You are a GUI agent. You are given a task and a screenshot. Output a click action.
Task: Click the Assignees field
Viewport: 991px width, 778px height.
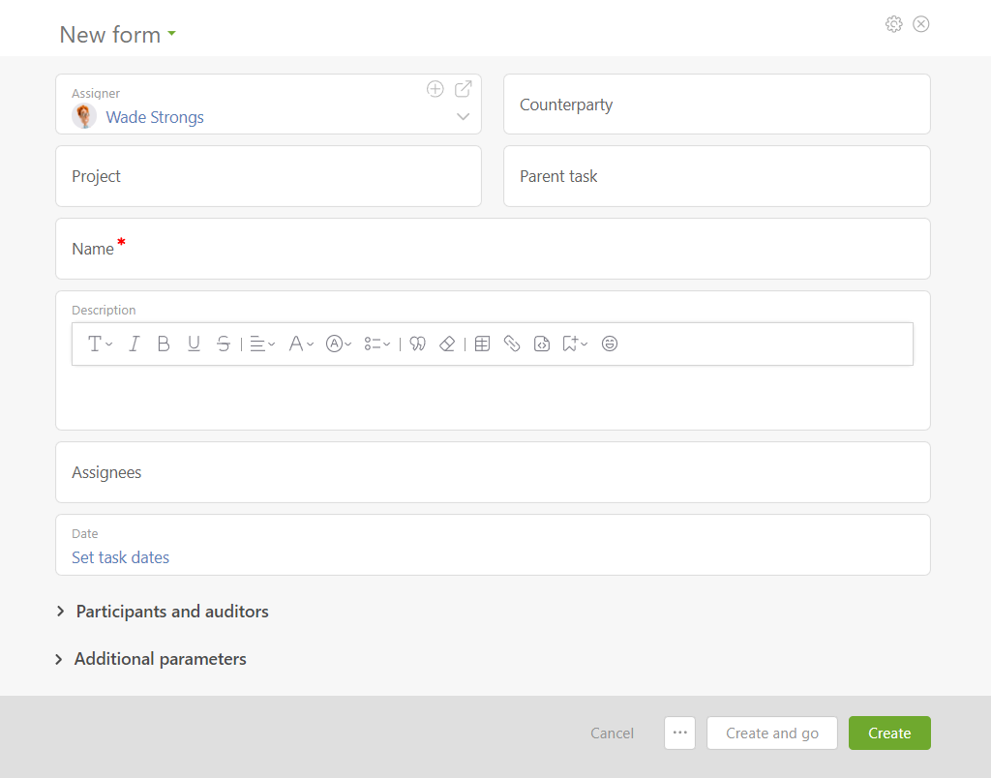tap(493, 472)
